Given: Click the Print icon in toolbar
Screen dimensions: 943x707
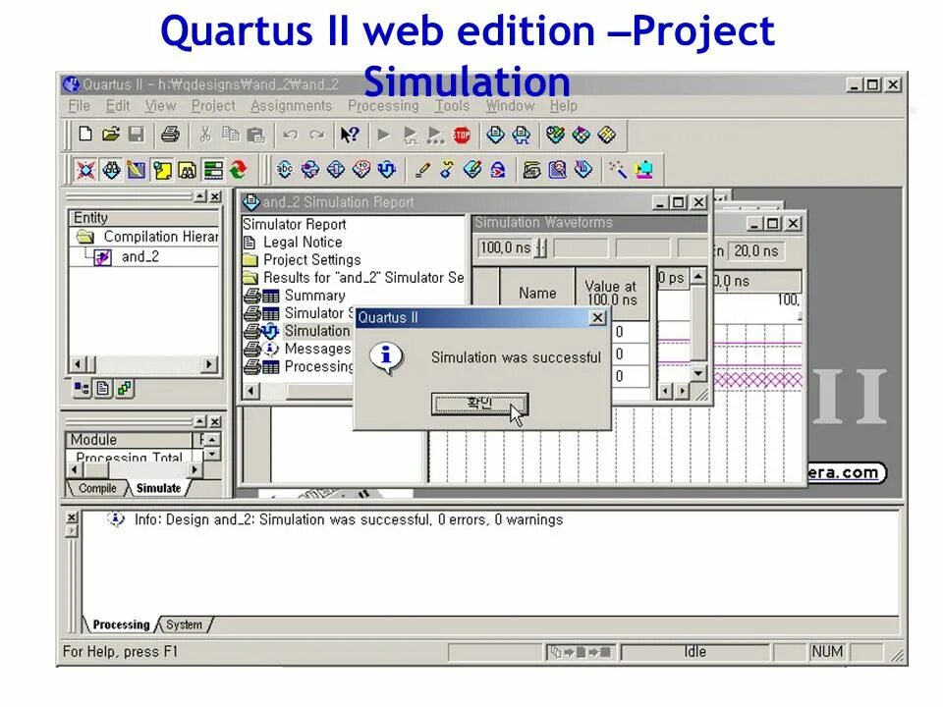Looking at the screenshot, I should 170,135.
